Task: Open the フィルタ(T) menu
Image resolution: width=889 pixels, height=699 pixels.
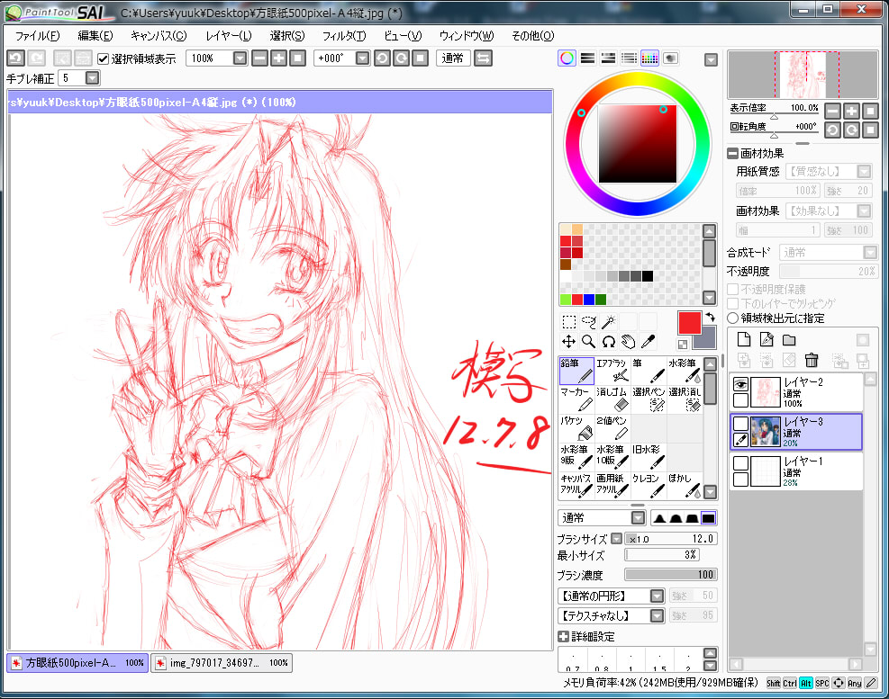Action: tap(344, 36)
